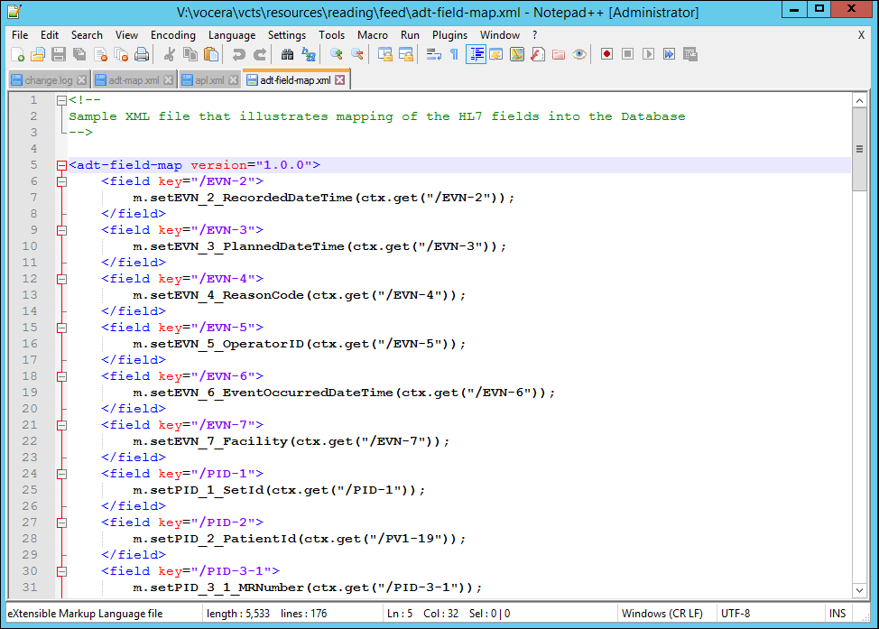
Task: Collapse the /PID-1 field fold marker
Action: tap(61, 474)
